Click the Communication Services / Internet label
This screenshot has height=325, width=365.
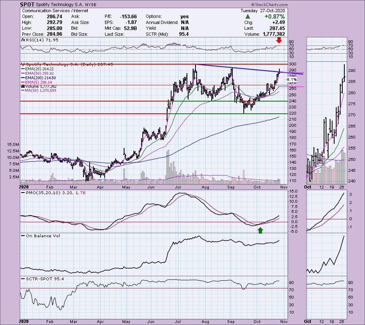(x=55, y=11)
